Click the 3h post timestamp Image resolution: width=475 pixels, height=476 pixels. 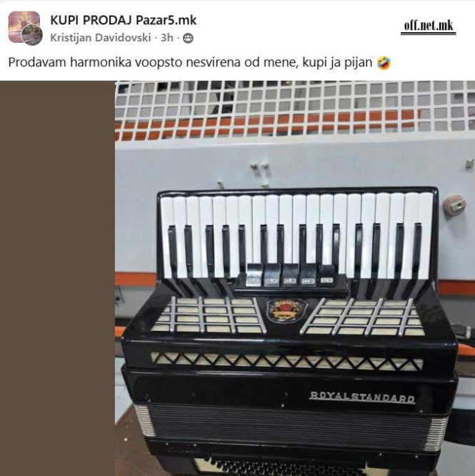click(167, 38)
